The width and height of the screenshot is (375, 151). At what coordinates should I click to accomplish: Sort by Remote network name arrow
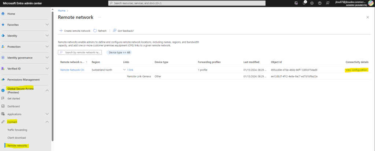pos(86,62)
